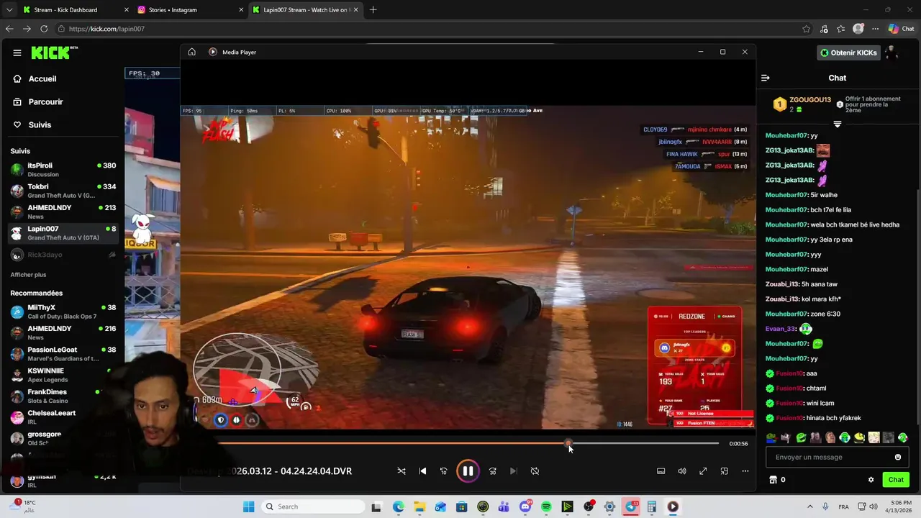Open Calculator from taskbar
This screenshot has width=921, height=518.
click(652, 507)
